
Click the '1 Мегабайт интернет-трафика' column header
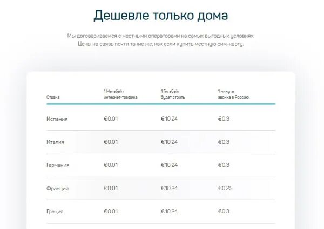[x=120, y=94]
